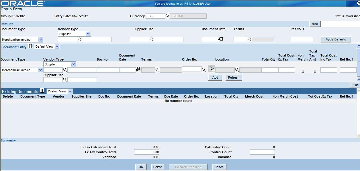
Task: Click the bottom Delete button
Action: coord(157,167)
